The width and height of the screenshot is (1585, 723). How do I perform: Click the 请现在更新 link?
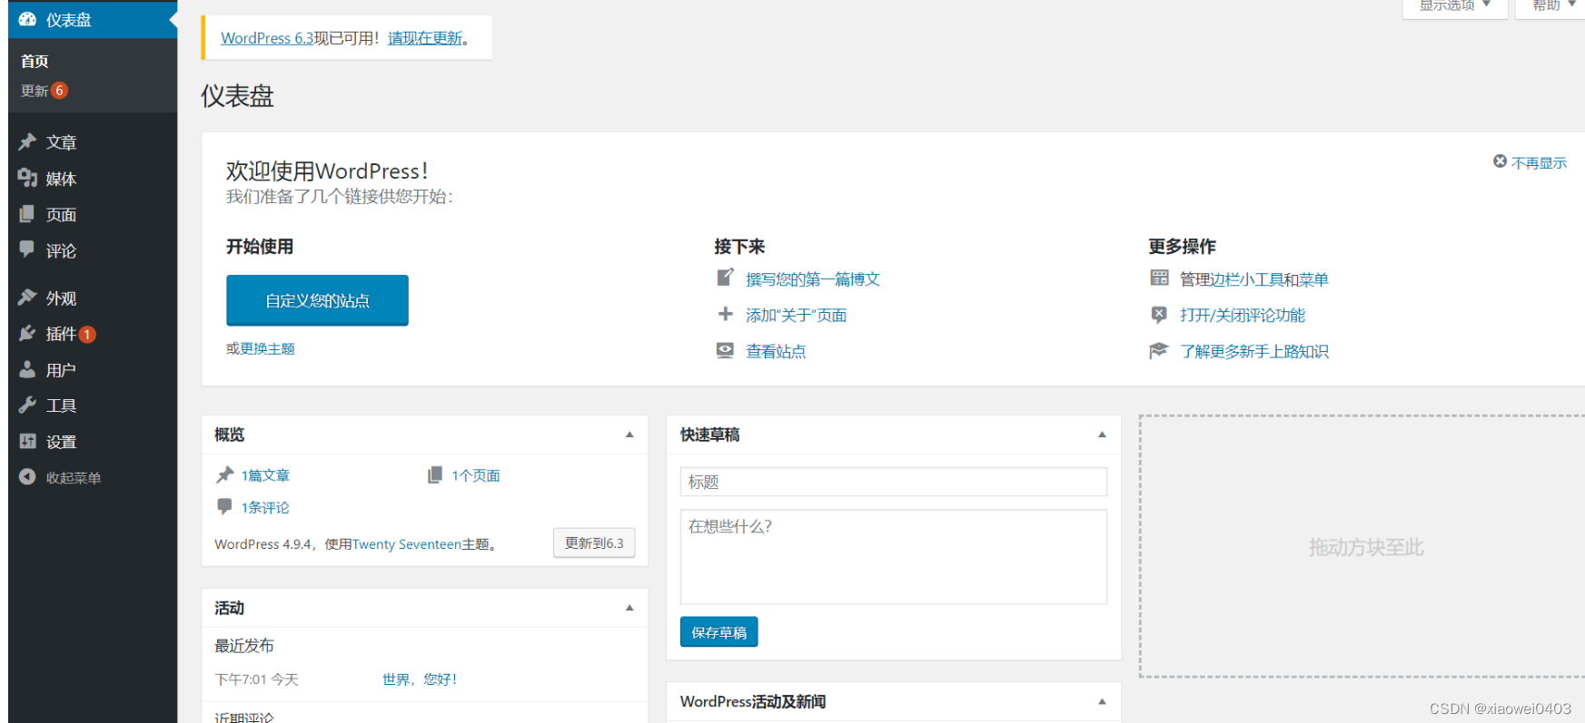(425, 38)
